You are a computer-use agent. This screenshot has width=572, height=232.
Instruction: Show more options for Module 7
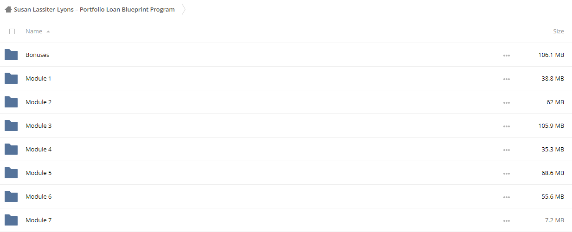(x=506, y=220)
